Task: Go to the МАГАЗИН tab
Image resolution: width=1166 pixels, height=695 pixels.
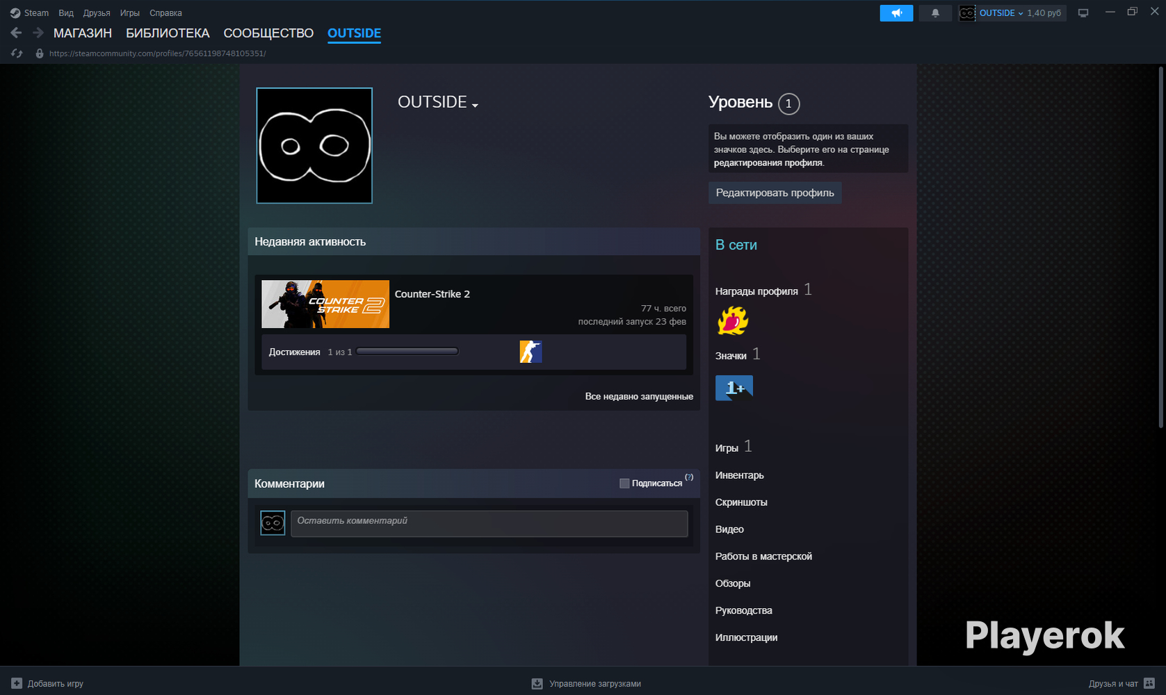Action: tap(83, 33)
